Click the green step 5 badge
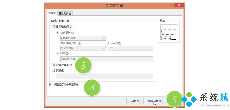Image resolution: width=230 pixels, height=110 pixels. tap(174, 99)
